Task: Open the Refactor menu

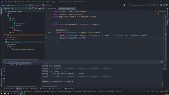Action: (x=28, y=2)
